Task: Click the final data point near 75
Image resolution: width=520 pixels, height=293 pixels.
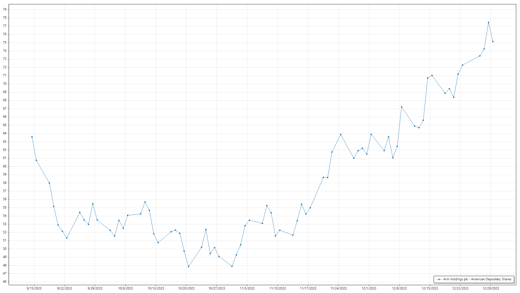Action: (x=493, y=42)
